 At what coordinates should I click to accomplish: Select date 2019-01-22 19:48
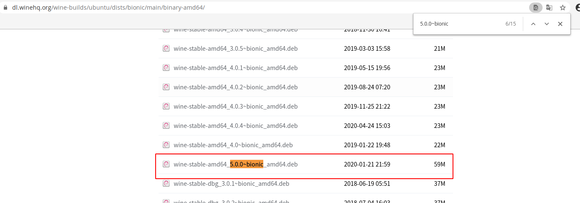coord(367,145)
